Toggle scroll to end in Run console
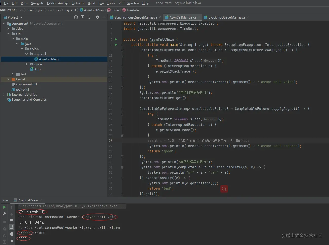 [x=12, y=227]
